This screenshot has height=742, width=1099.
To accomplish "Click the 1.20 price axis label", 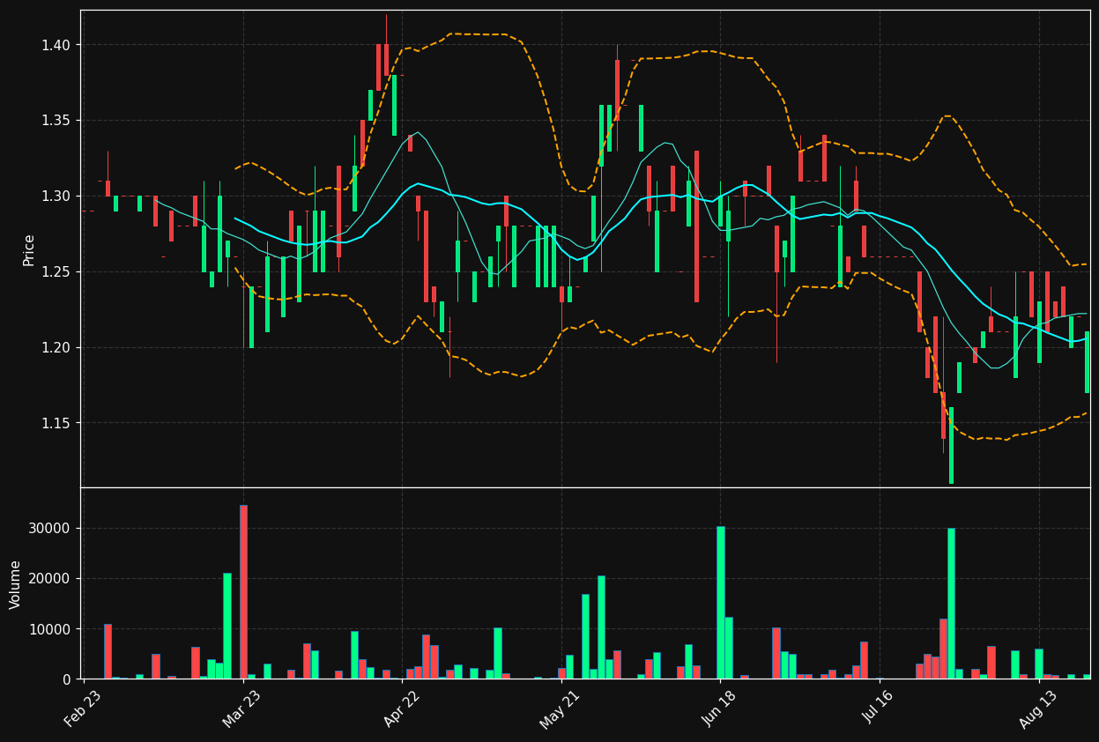I will [57, 347].
